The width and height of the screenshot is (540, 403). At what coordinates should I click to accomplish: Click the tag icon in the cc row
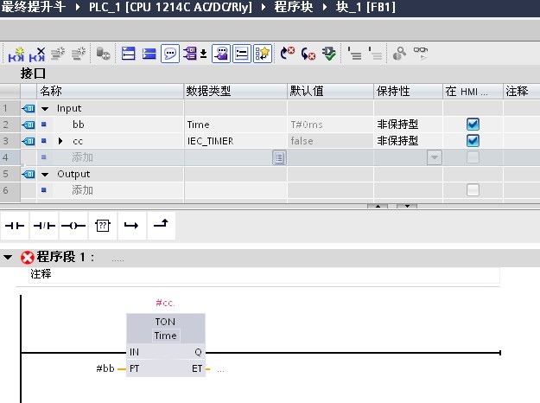point(29,141)
